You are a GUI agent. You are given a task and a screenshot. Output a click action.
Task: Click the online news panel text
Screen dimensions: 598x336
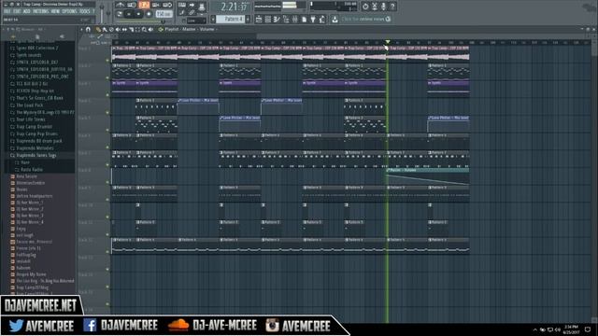363,19
